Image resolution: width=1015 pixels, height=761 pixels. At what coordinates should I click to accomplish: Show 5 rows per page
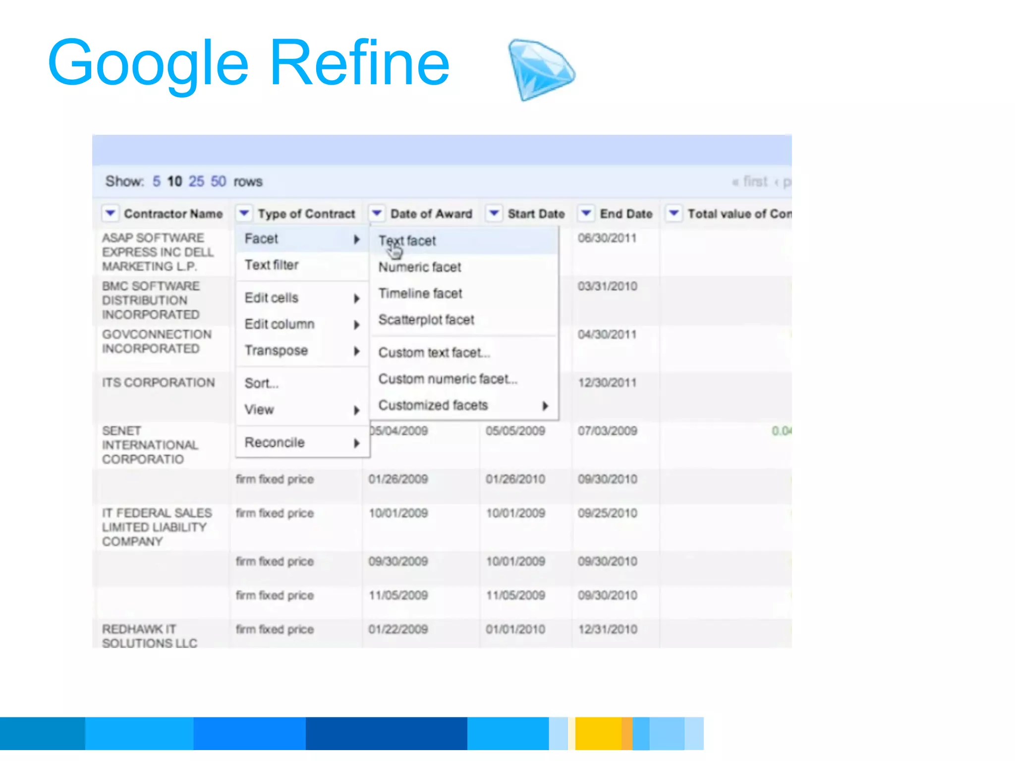click(157, 181)
